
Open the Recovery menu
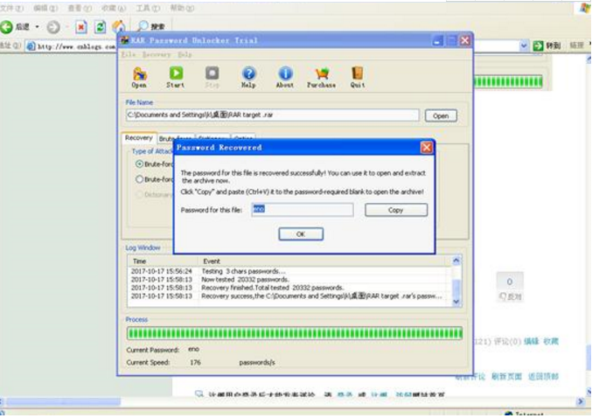click(157, 54)
